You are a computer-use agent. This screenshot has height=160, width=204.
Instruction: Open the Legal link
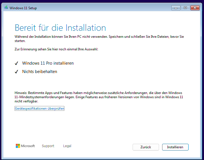(x=67, y=146)
